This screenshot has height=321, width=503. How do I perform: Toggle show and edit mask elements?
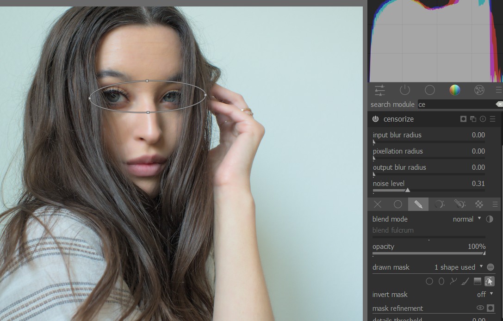(x=489, y=281)
